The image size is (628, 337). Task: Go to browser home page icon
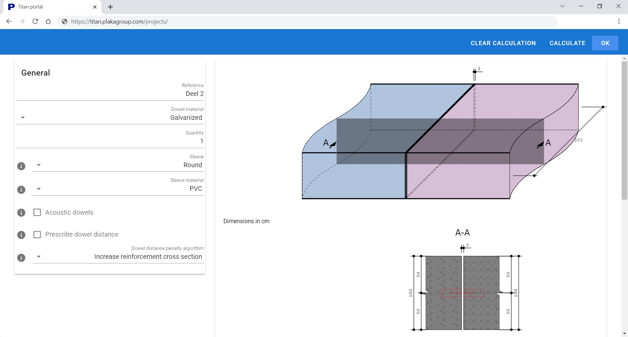pyautogui.click(x=48, y=22)
